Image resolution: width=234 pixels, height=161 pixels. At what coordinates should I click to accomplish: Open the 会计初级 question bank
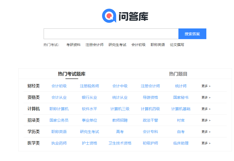click(x=59, y=86)
